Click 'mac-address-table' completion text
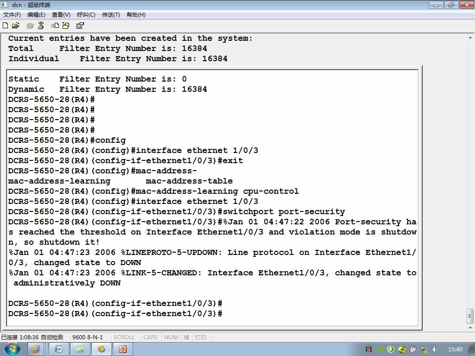The height and width of the screenshot is (356, 475). tap(189, 181)
